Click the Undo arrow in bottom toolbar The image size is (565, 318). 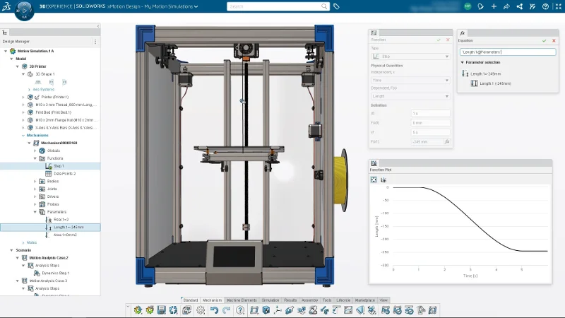tap(215, 310)
